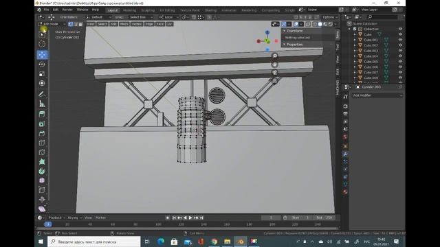Open the Add Modifier dropdown
Viewport: 440px width, 247px height.
(377, 95)
